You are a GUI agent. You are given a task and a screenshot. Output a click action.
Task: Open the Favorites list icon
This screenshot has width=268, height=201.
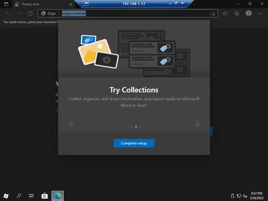click(225, 13)
